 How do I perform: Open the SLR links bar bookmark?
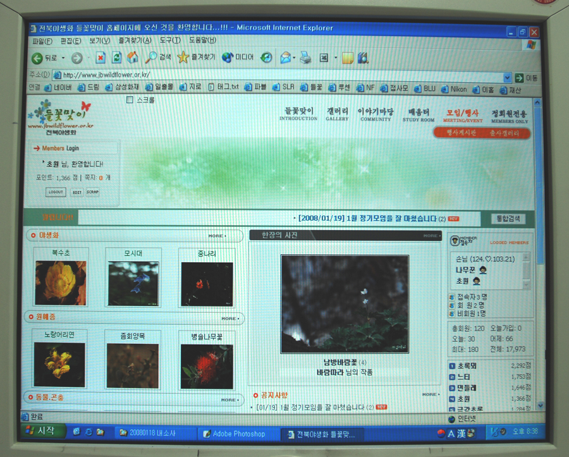pos(283,87)
